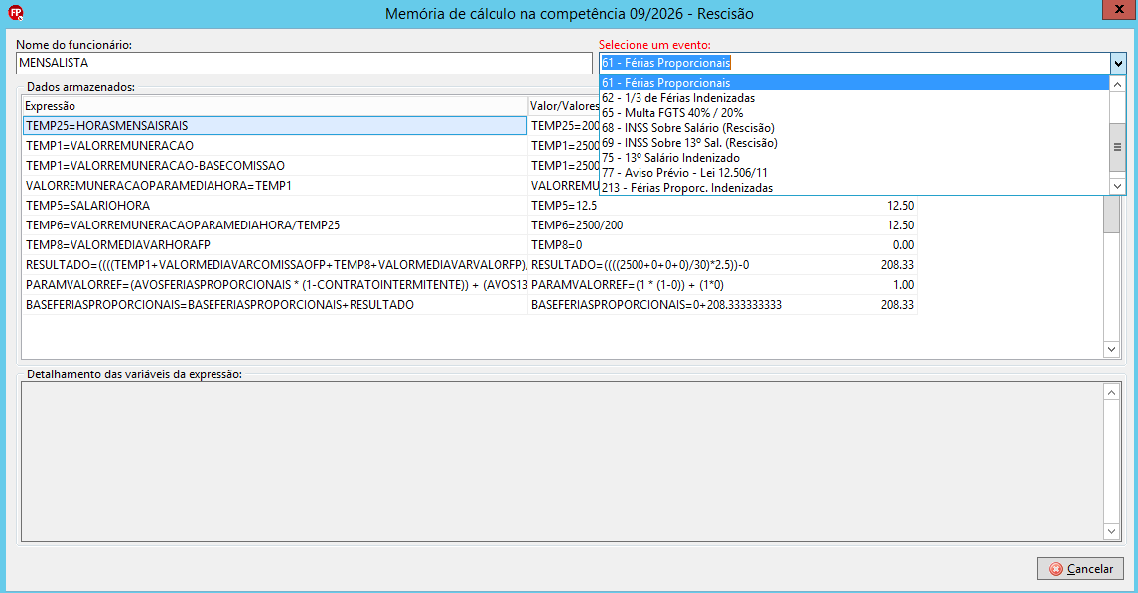Click the value cell PARAMVALORREF=(1 * (1-0)) + (1*0)

(654, 285)
